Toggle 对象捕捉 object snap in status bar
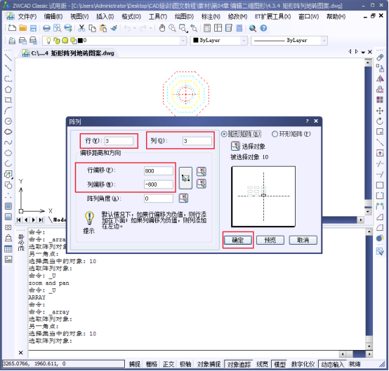Screen dimensions: 389x371 209,364
